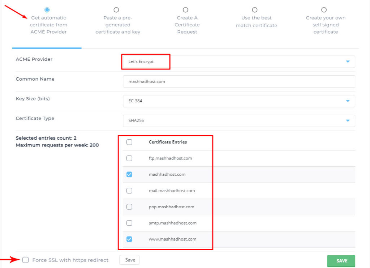Click the small white Save button

(130, 260)
